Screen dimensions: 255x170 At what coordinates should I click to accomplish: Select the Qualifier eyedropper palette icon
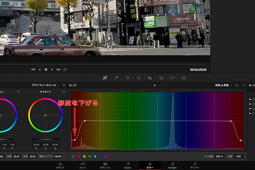tap(116, 77)
